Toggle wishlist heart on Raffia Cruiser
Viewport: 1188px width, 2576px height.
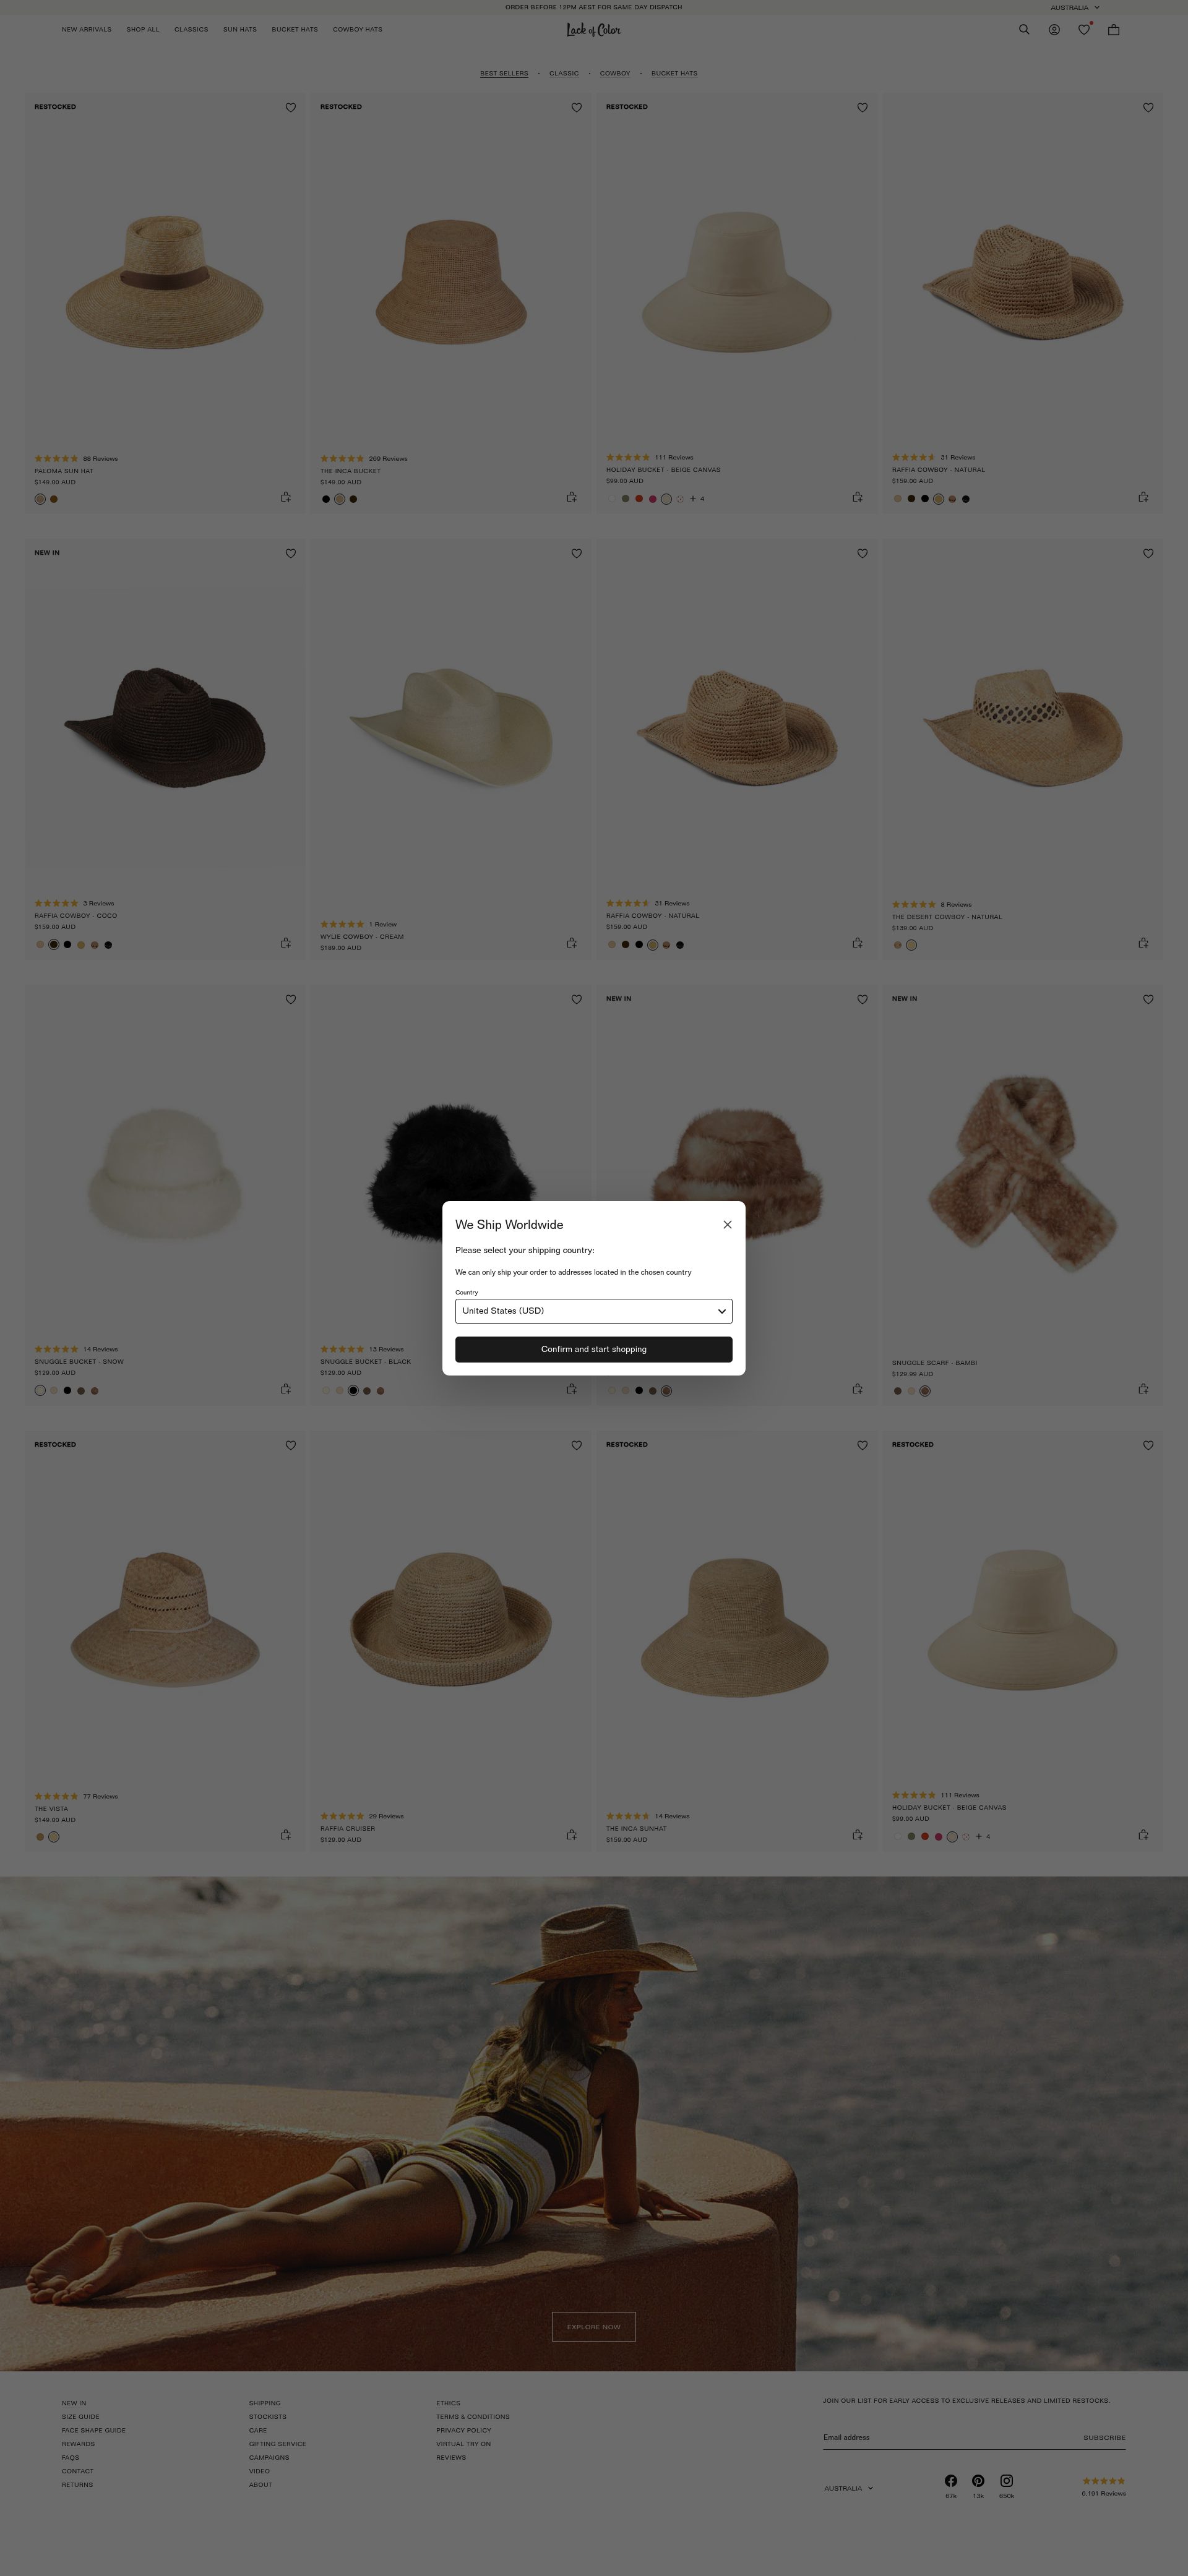(577, 1445)
